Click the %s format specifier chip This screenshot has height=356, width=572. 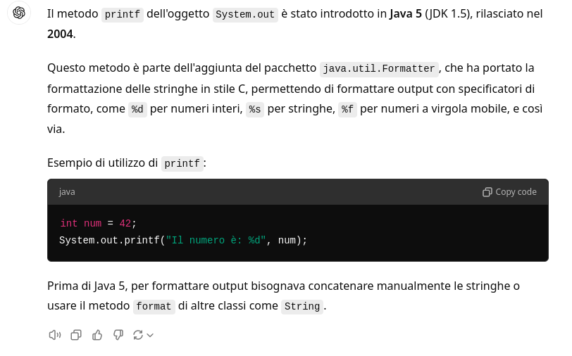pos(255,110)
